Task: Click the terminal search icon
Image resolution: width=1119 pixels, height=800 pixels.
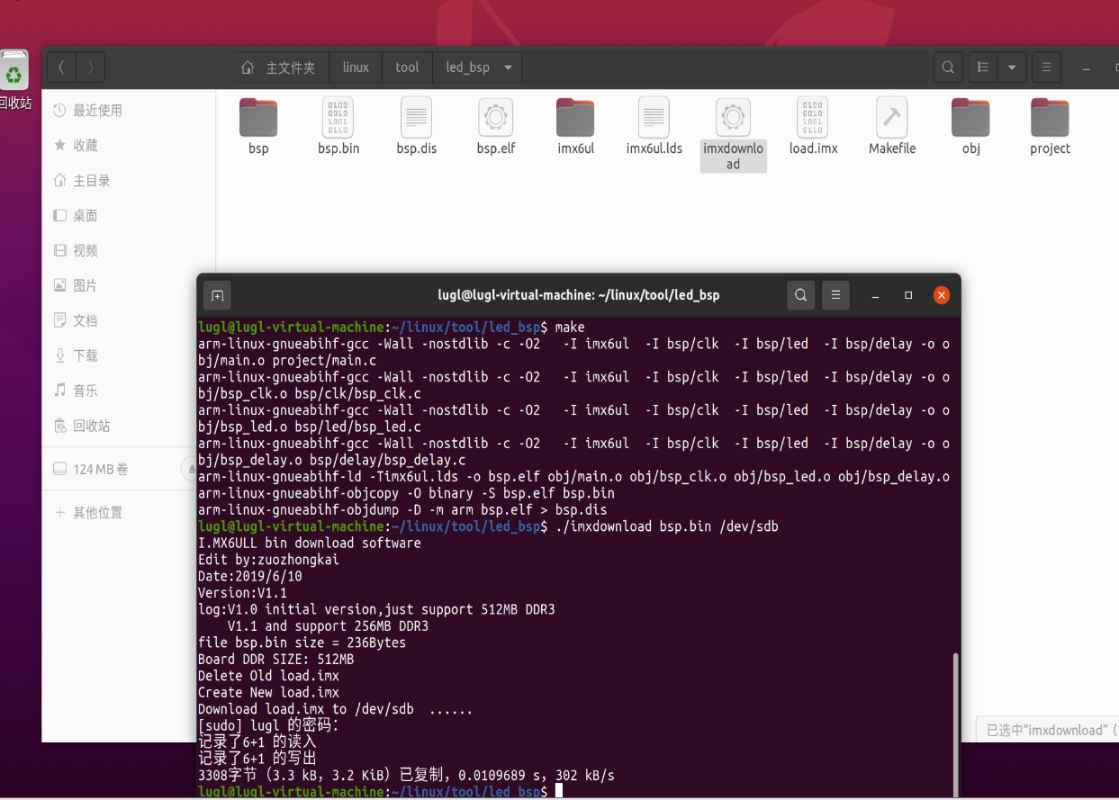Action: pyautogui.click(x=800, y=295)
